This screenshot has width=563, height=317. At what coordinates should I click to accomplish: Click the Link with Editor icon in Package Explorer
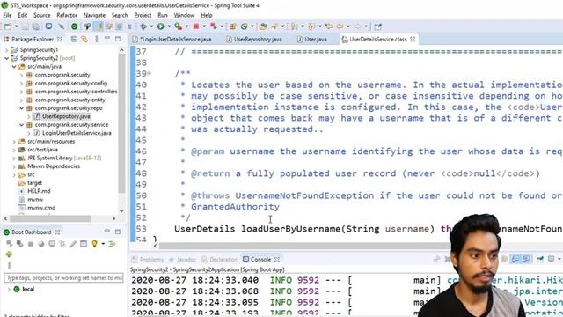click(84, 39)
